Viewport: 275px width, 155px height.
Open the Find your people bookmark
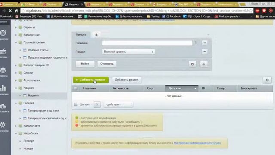(229, 16)
